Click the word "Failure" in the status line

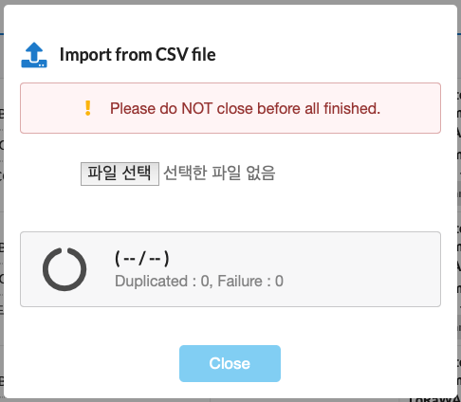(240, 281)
